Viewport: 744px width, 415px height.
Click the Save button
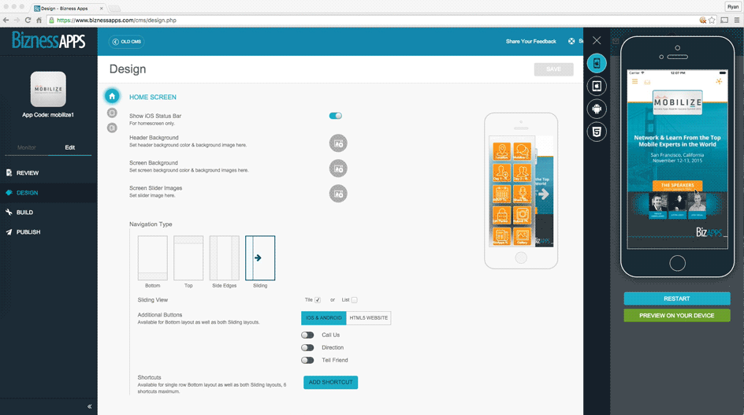coord(554,69)
